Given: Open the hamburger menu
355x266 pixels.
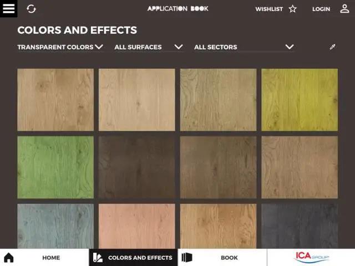Looking at the screenshot, I should [9, 9].
